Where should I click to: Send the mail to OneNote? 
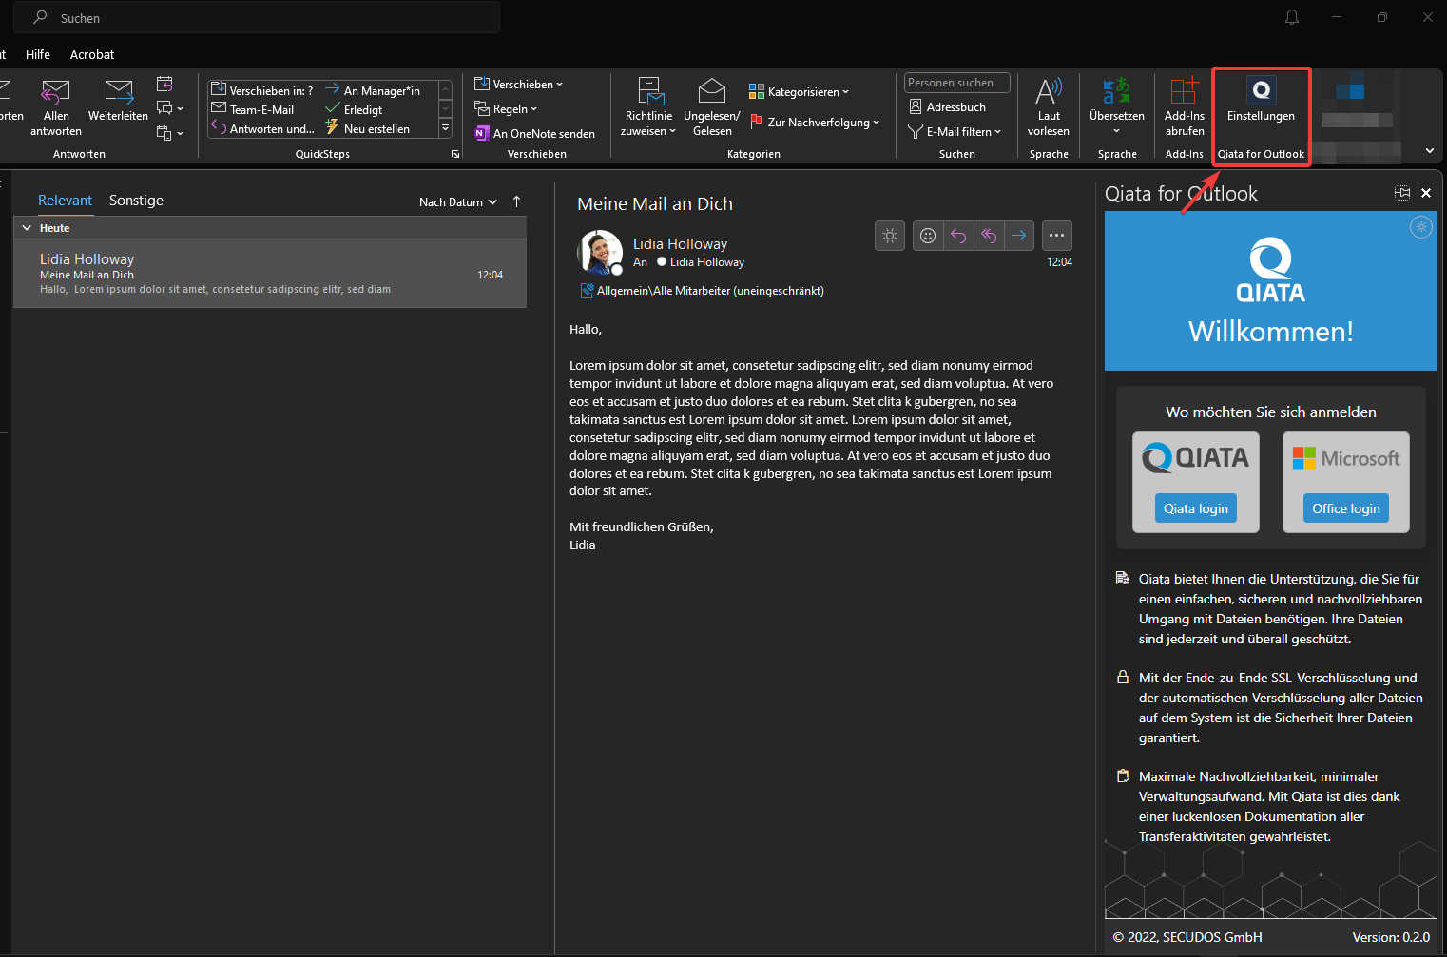point(535,134)
